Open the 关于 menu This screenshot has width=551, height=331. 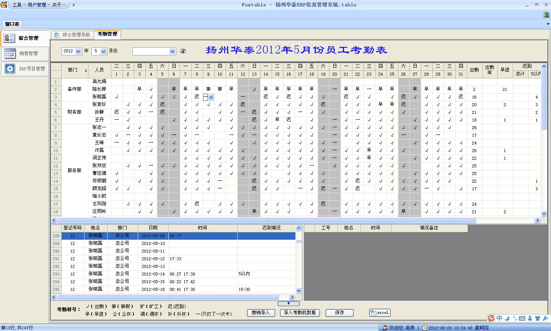point(59,5)
